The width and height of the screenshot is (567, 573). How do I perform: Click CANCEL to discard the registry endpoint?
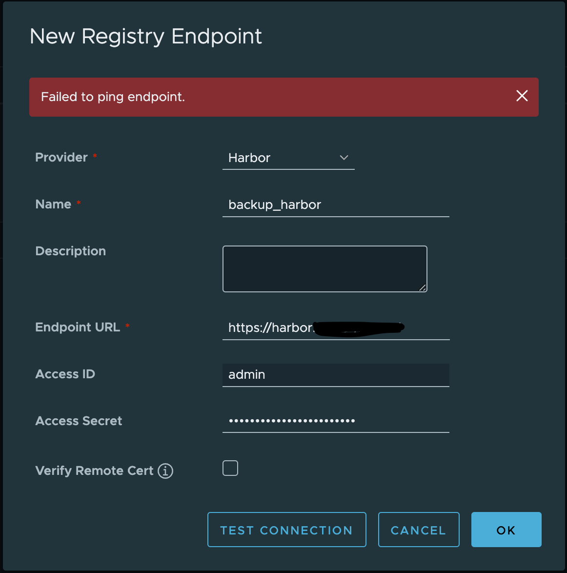418,530
